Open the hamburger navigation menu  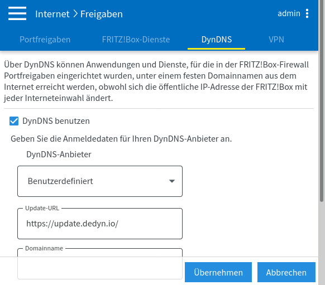(17, 13)
